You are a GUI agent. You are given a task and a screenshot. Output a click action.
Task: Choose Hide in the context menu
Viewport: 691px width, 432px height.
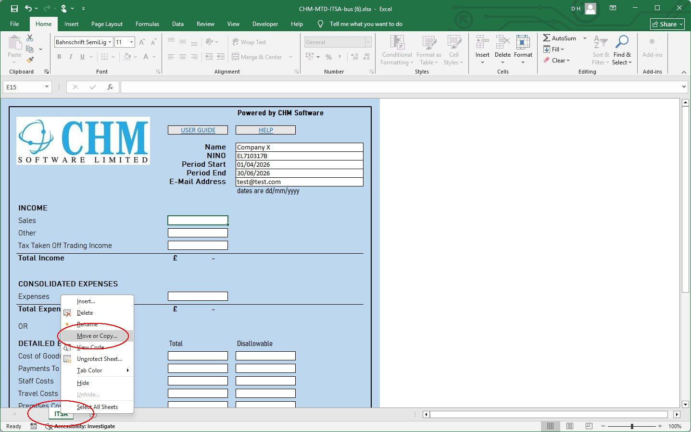pyautogui.click(x=97, y=383)
